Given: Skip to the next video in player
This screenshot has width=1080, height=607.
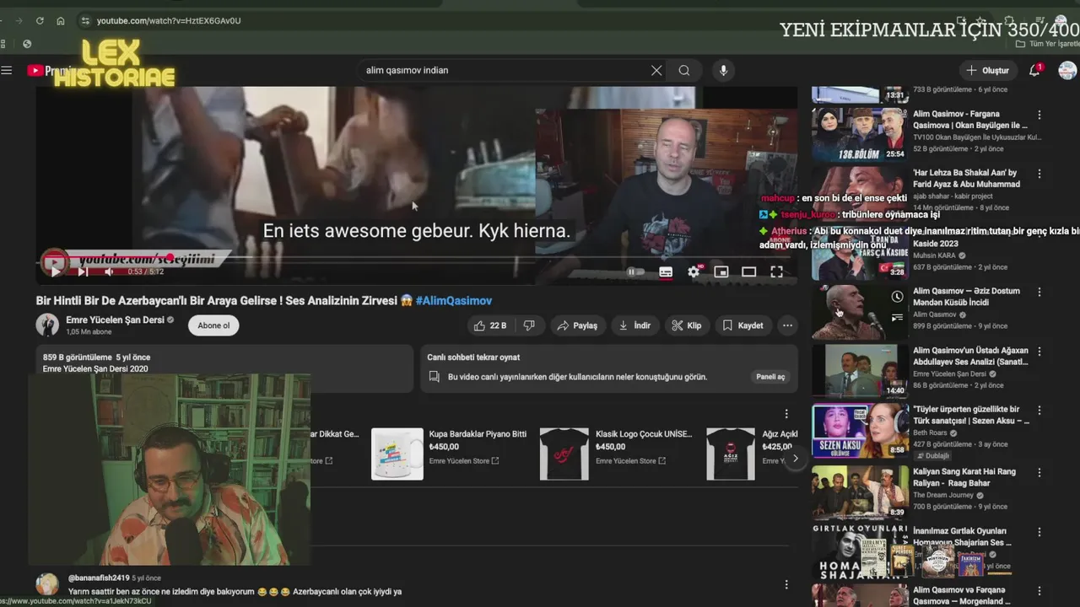Looking at the screenshot, I should 83,271.
